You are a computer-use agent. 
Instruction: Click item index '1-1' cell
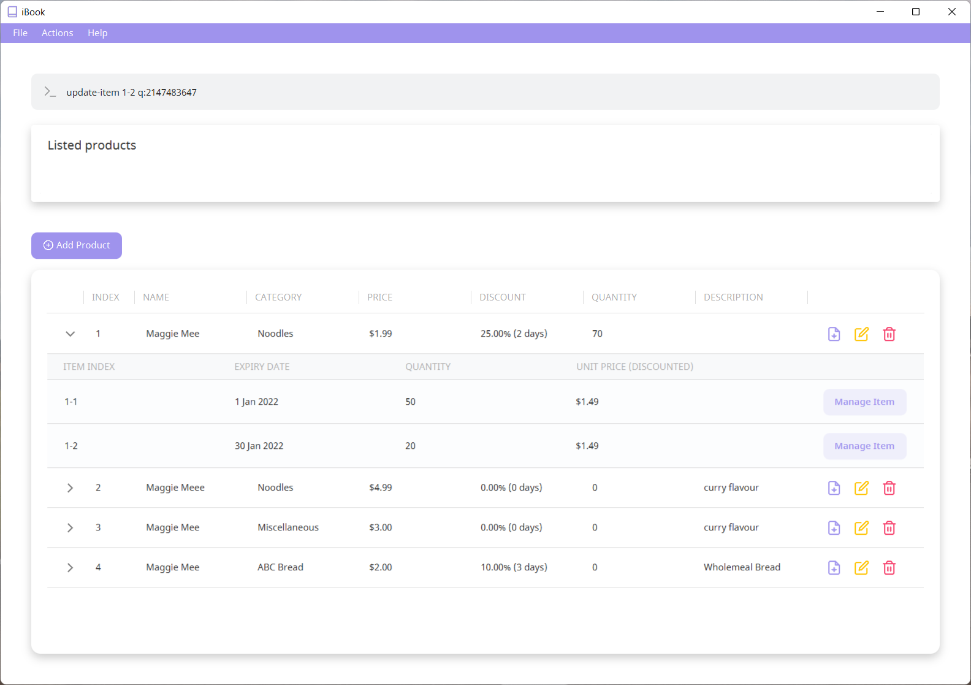pos(71,402)
